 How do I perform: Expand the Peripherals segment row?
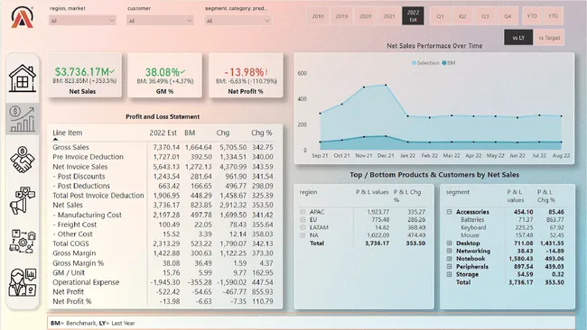449,267
